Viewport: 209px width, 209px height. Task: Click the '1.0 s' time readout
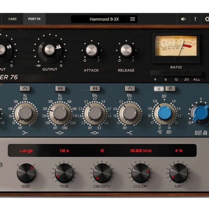coord(64,151)
